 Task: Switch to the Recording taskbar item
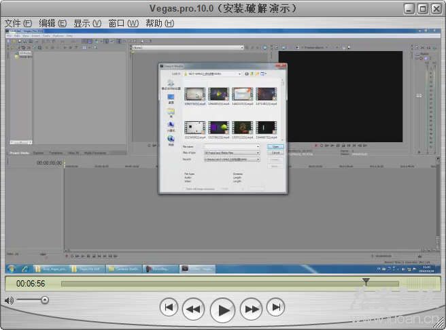(x=160, y=269)
